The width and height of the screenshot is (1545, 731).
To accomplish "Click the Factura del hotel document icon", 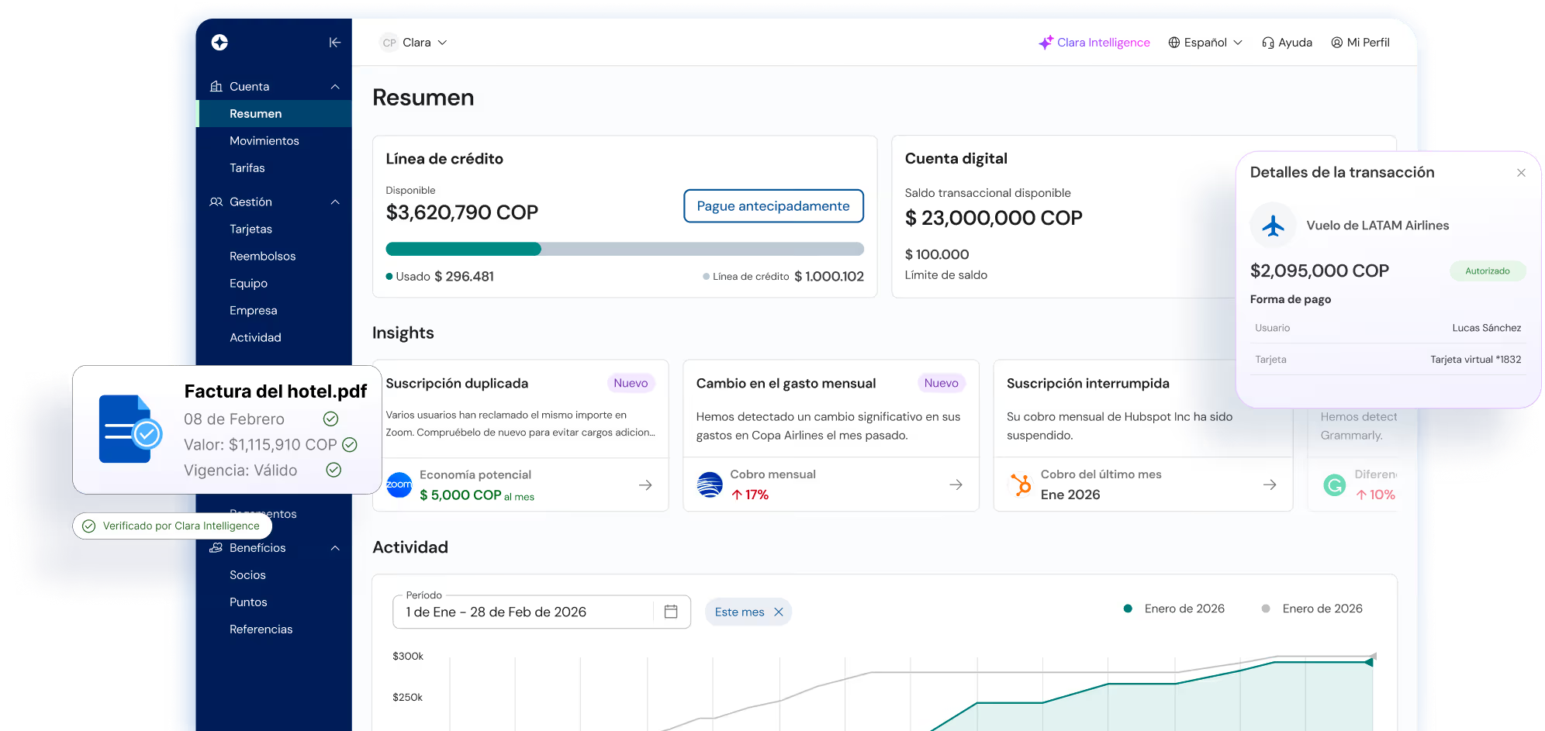I will (130, 429).
